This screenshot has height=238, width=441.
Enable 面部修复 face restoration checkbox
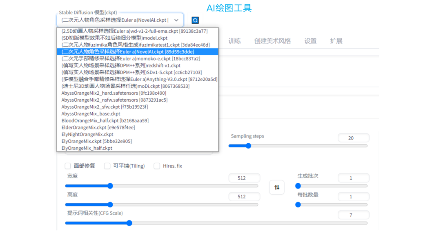[68, 166]
